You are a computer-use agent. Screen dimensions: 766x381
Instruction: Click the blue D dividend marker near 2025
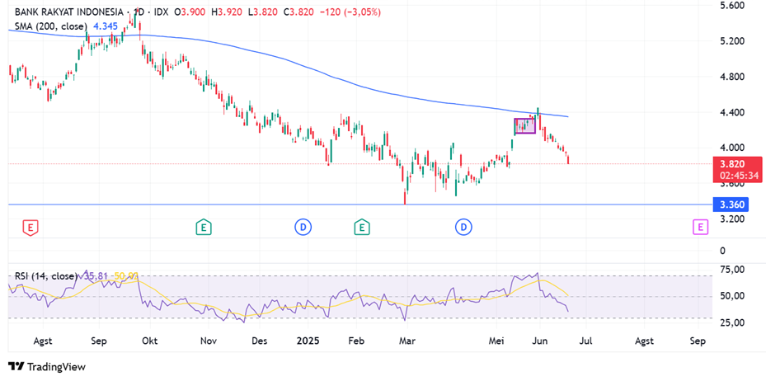tap(303, 227)
